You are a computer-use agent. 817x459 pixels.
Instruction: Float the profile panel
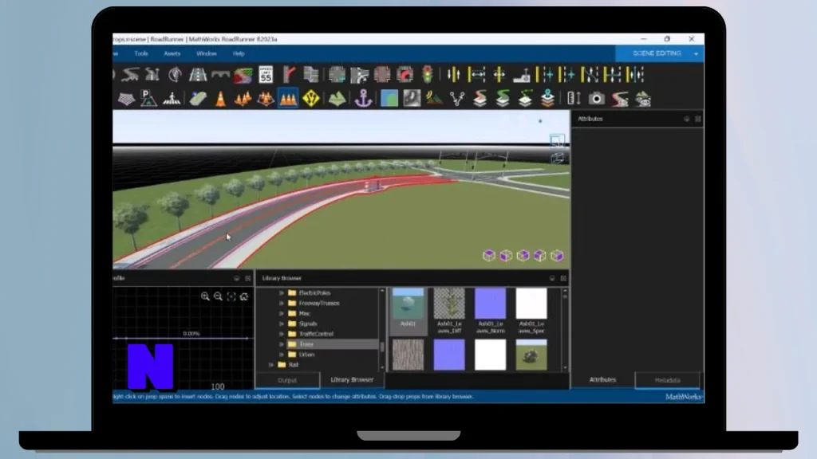[236, 278]
